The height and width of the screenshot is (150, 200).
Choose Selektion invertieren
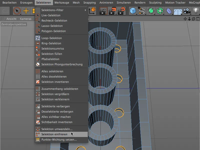61,82
